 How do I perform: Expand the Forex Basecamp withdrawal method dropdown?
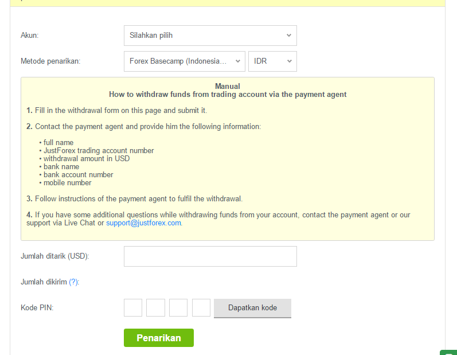click(x=185, y=61)
